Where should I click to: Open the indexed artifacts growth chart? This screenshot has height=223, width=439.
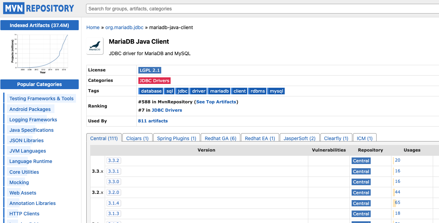pyautogui.click(x=40, y=53)
